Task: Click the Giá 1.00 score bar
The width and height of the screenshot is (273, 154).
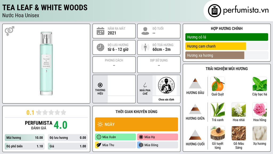Action: (x=68, y=146)
